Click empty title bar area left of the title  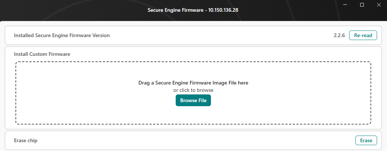coord(74,10)
